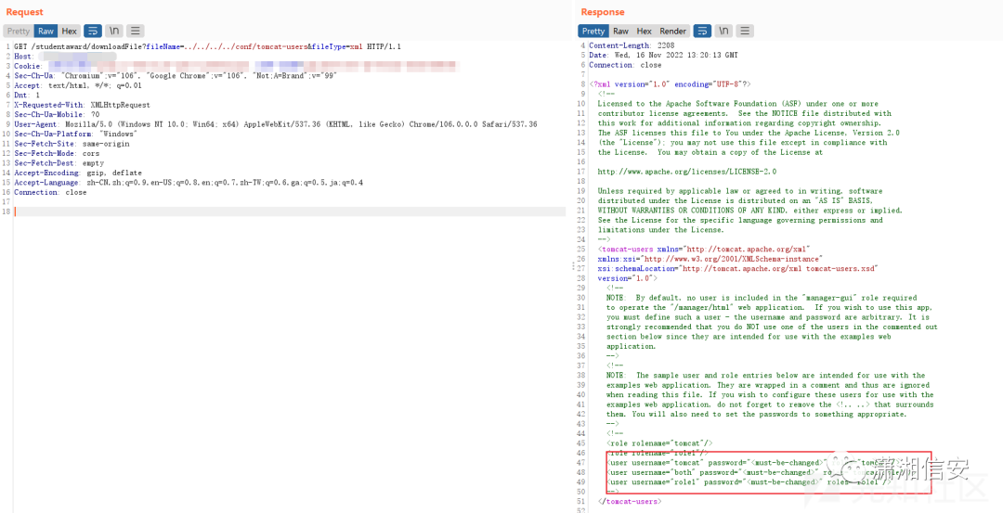This screenshot has height=513, width=1003.
Task: Click the closing </tomcat-users> tag line
Action: coord(632,502)
